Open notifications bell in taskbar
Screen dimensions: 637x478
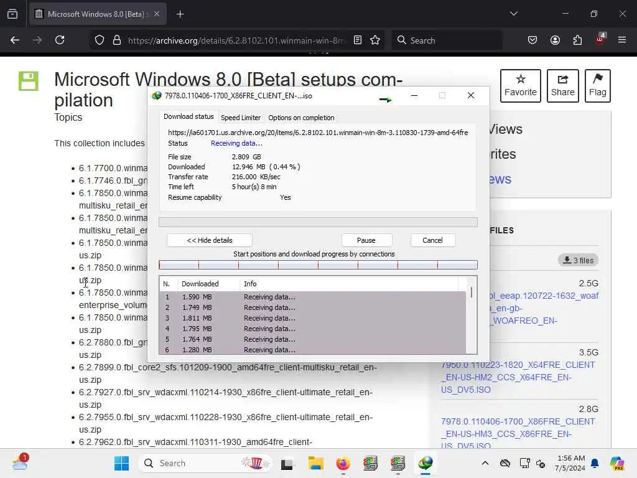tap(595, 463)
